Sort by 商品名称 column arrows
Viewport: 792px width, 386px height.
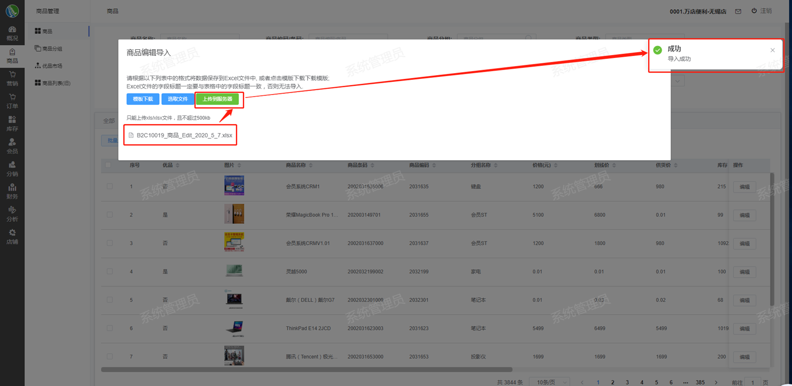[x=311, y=165]
